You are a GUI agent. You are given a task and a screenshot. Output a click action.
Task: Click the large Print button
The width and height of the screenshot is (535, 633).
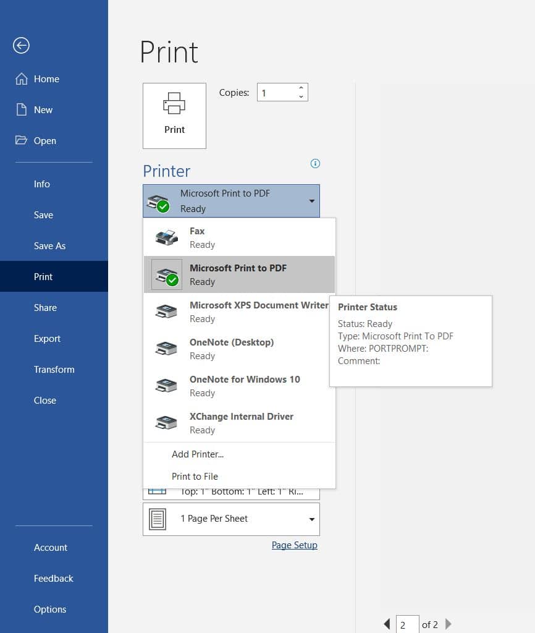coord(174,116)
